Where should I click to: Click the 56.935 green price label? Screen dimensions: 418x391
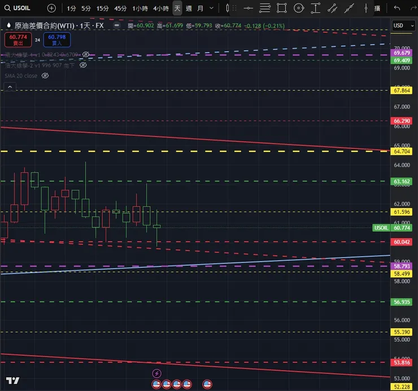click(x=402, y=302)
